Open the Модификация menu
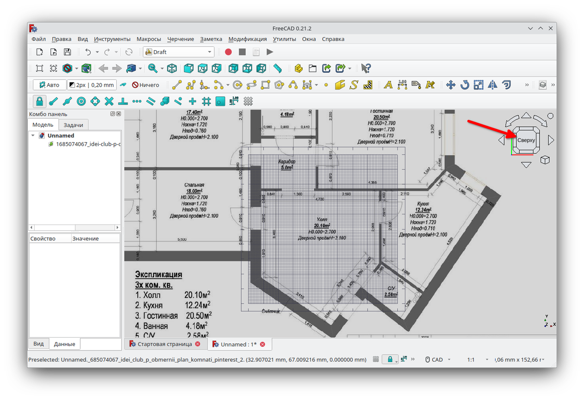Viewport: 584px width, 400px height. 247,39
